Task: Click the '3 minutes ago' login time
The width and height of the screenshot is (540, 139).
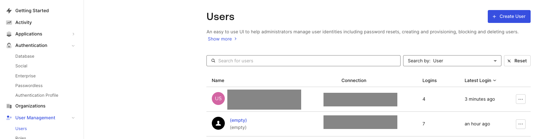Action: pos(480,99)
